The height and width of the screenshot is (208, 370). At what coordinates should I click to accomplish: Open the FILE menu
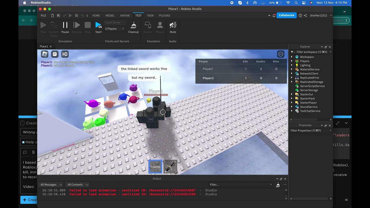[x=43, y=16]
